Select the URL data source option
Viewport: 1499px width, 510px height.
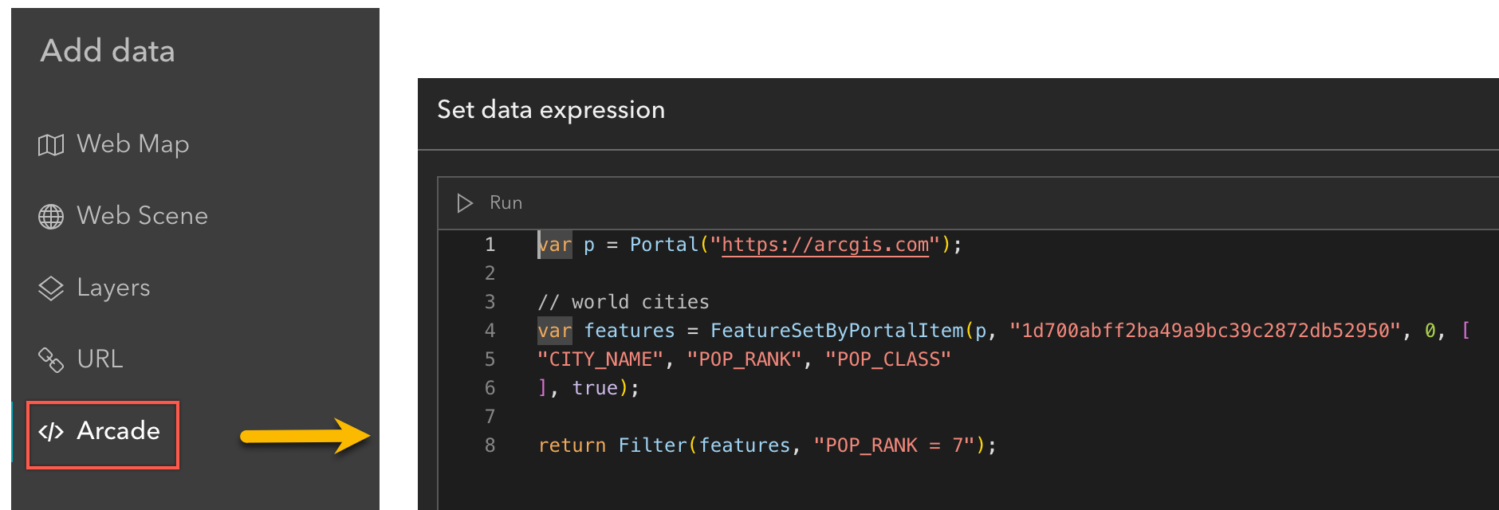tap(100, 359)
